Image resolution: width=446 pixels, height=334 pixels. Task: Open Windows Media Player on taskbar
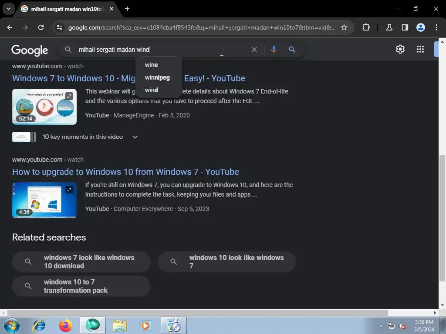click(146, 325)
